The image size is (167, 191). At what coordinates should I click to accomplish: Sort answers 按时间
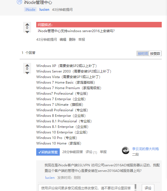click(143, 53)
